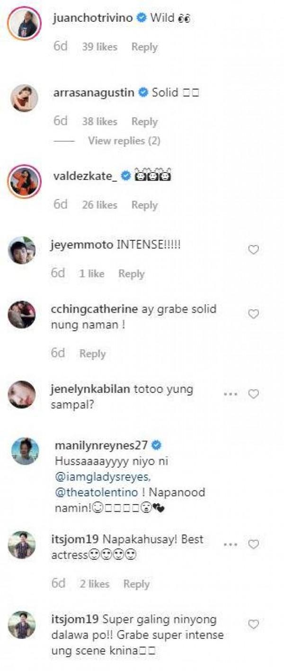Tap heart on cchingcatherine's comment

point(254,314)
